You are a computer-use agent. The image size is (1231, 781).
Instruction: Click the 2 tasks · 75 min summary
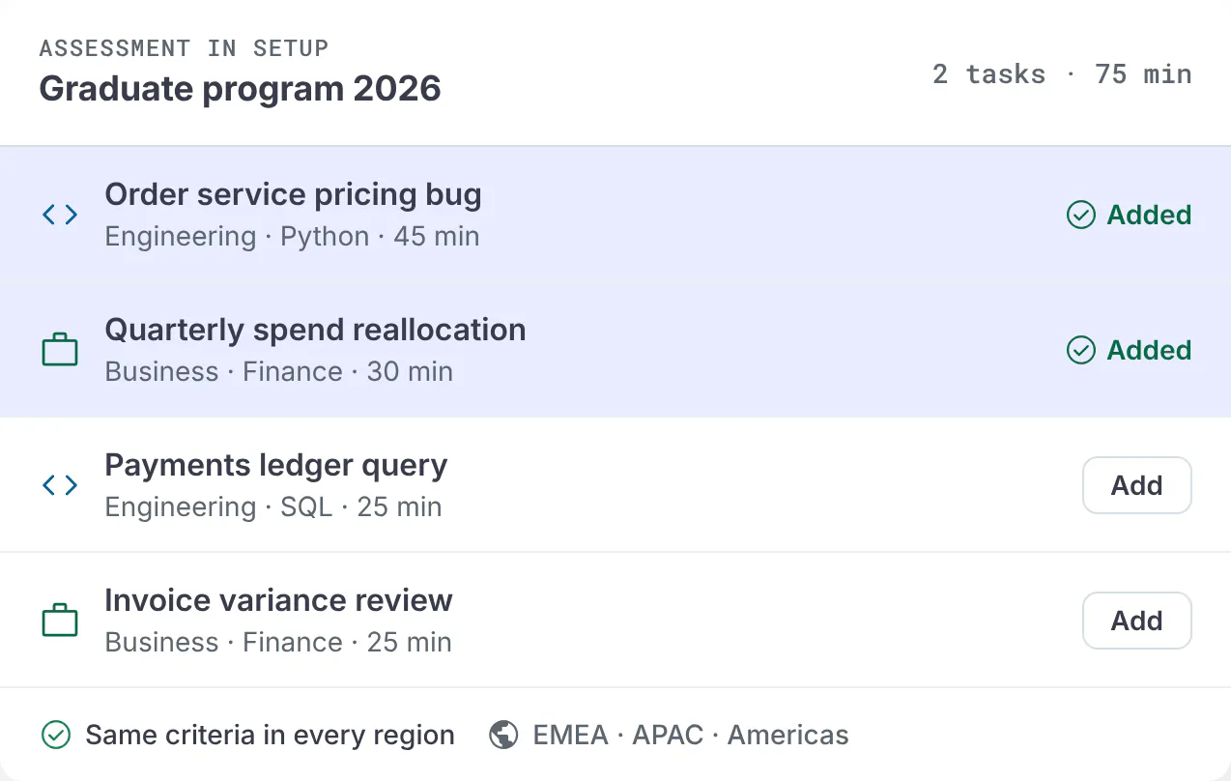click(x=1062, y=74)
